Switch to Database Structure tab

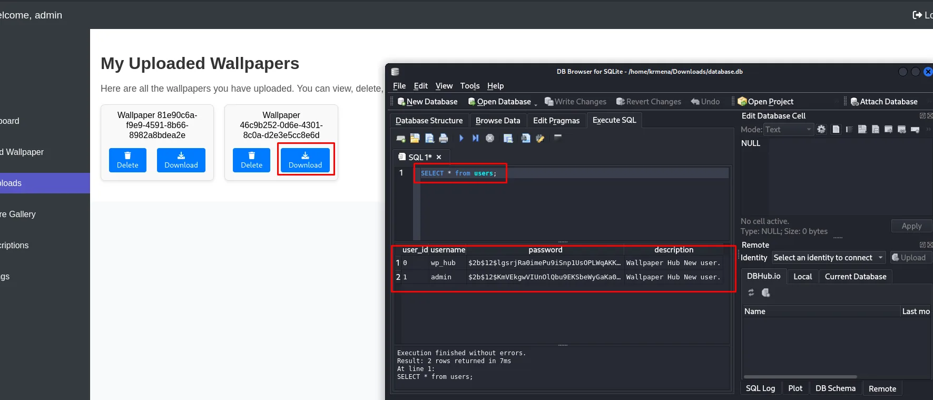pos(429,121)
